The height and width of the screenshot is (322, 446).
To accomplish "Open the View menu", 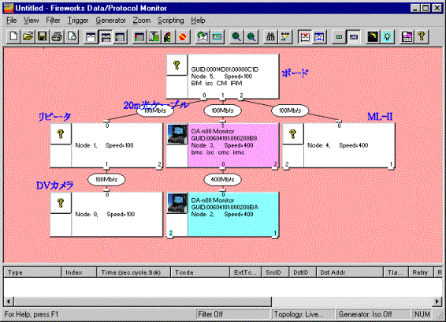I will (x=31, y=21).
